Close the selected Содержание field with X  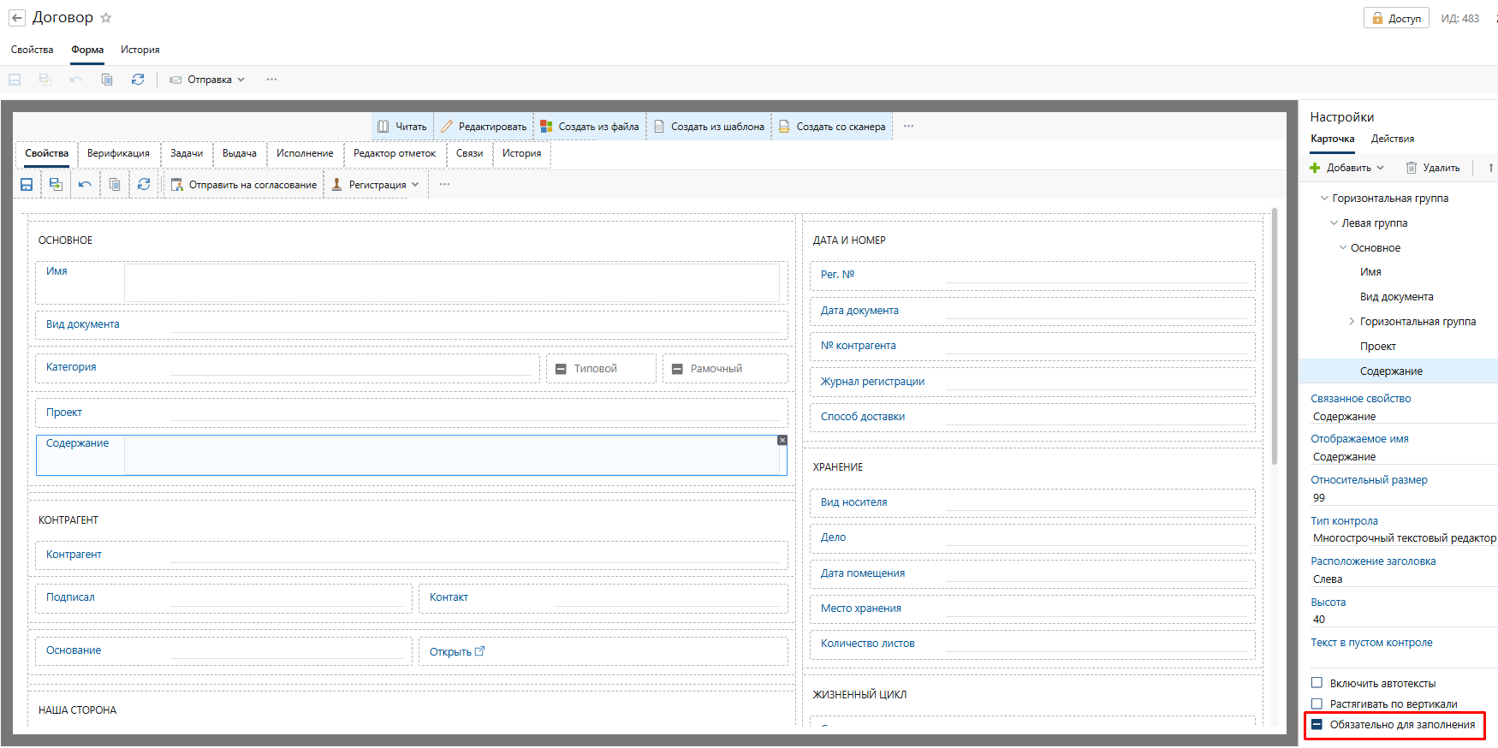tap(782, 440)
